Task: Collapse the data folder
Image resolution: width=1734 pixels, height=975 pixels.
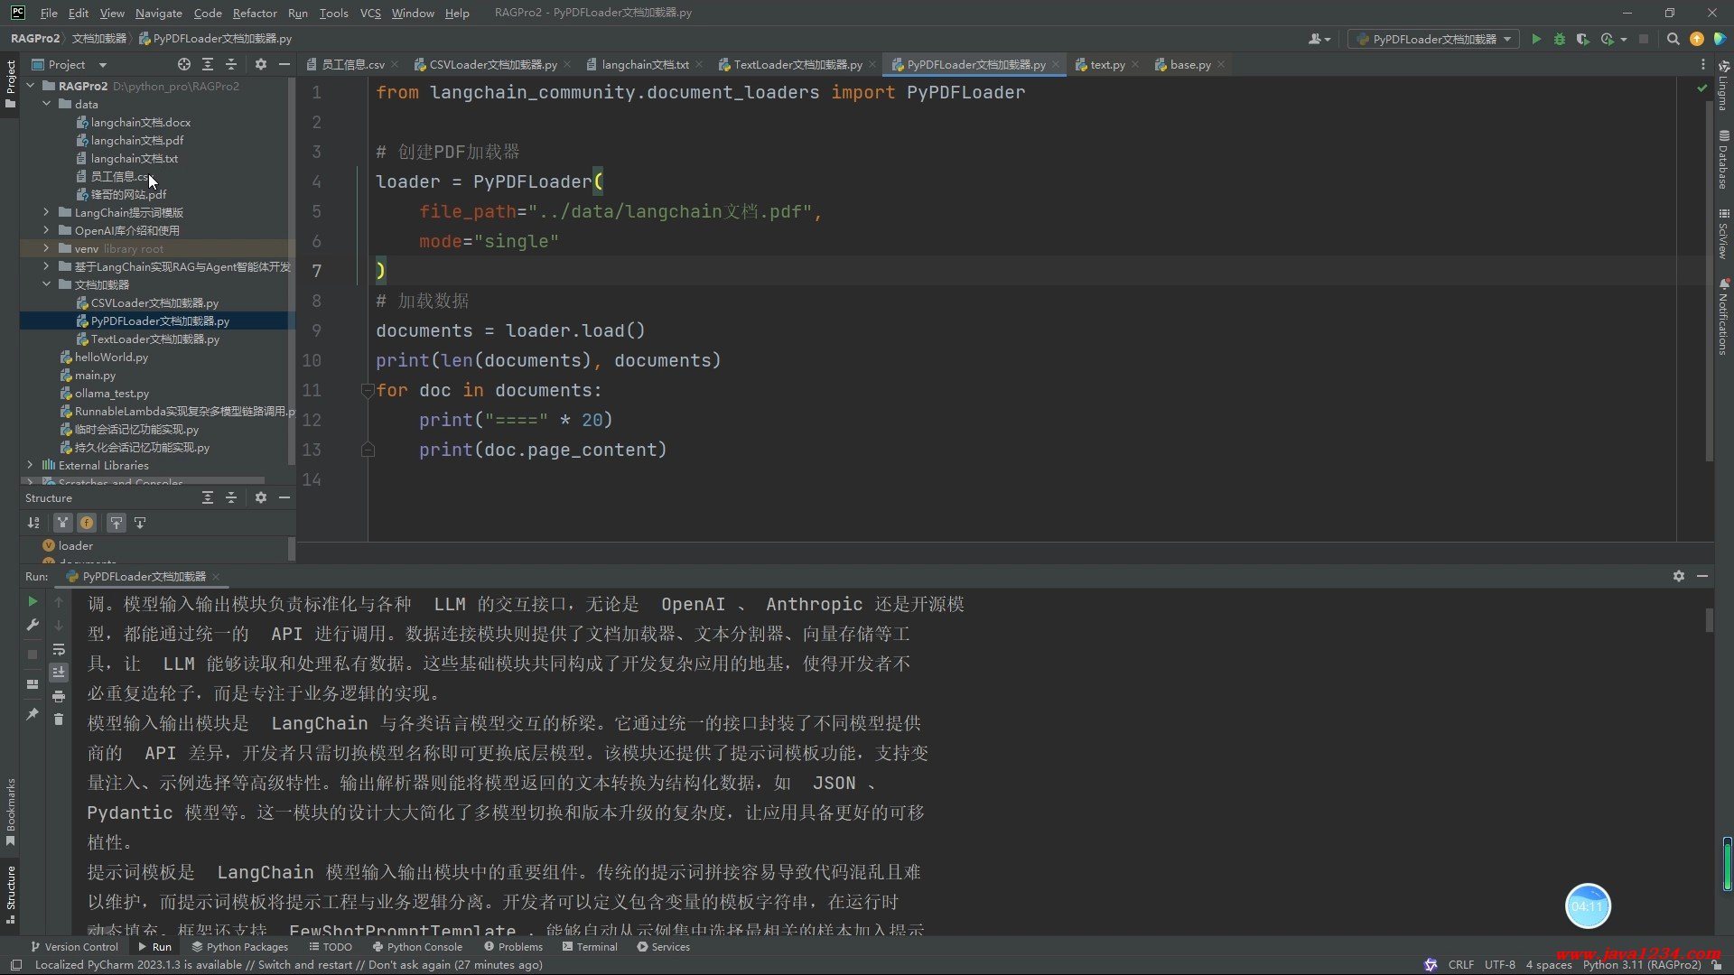Action: pos(46,104)
